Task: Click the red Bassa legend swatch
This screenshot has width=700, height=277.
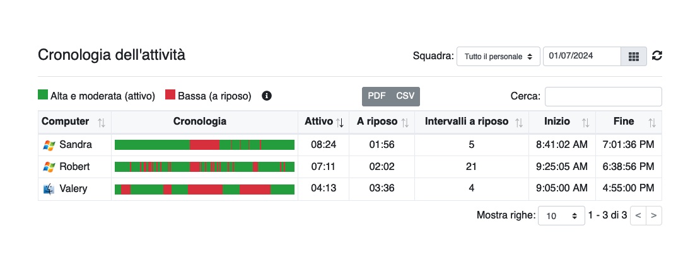Action: click(x=170, y=95)
